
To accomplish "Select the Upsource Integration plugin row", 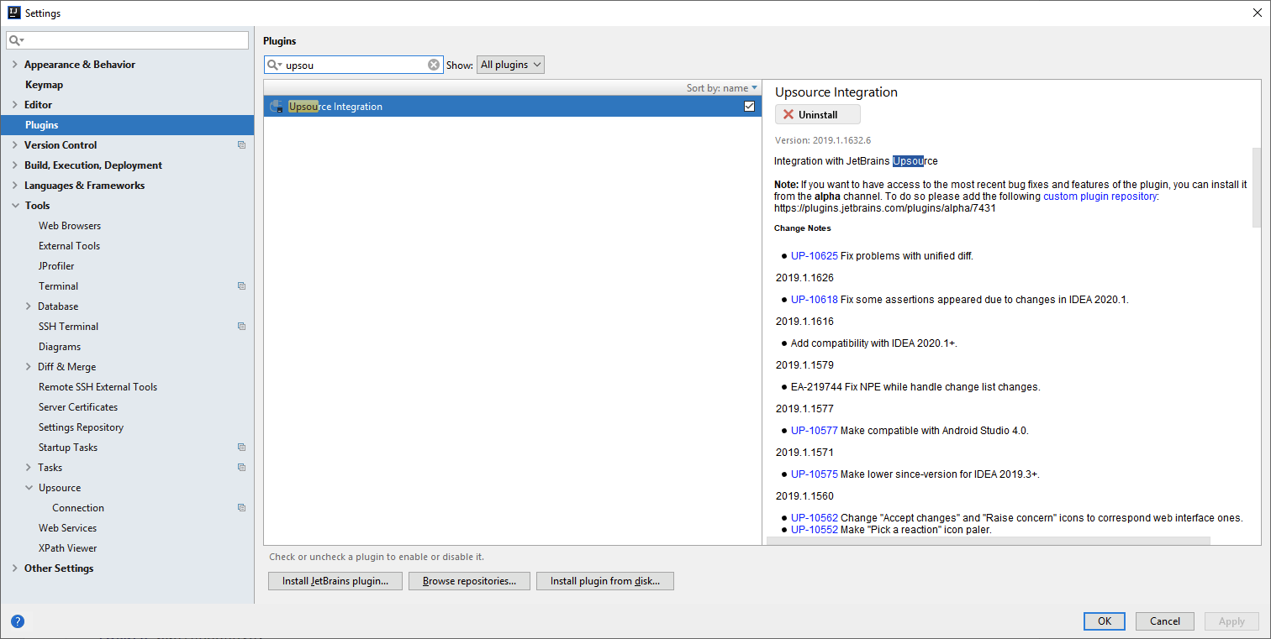I will pos(513,107).
